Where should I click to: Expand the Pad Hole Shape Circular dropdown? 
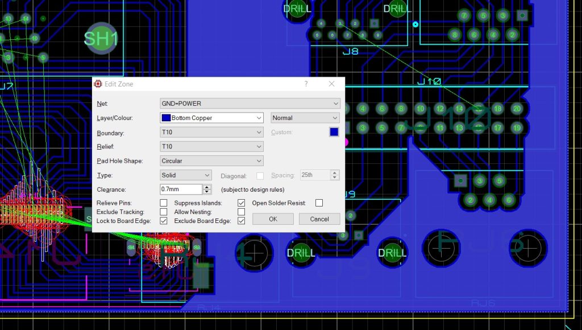(x=211, y=161)
